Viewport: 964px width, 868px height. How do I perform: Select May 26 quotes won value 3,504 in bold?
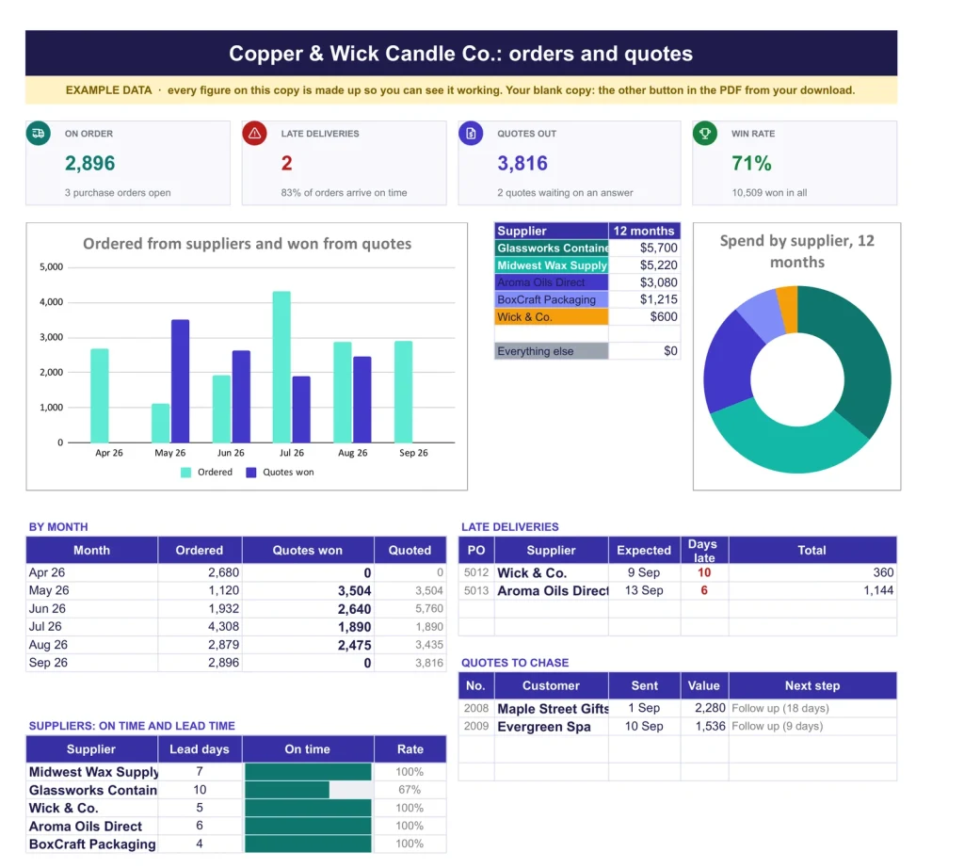(354, 591)
